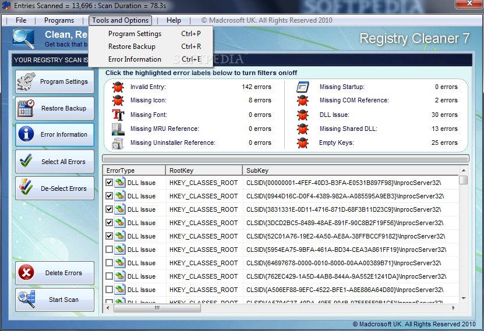Click the list's scroll right arrow

pos(453,308)
